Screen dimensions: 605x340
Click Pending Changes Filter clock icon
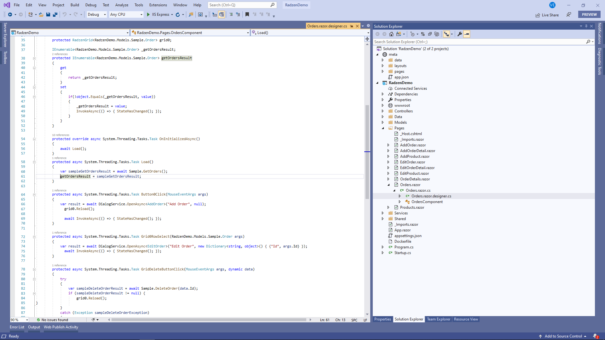pyautogui.click(x=412, y=34)
